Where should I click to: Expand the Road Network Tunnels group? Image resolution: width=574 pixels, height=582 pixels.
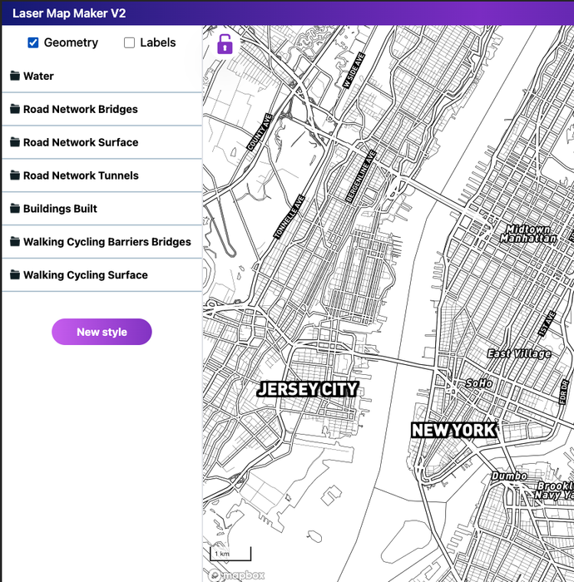pyautogui.click(x=102, y=175)
